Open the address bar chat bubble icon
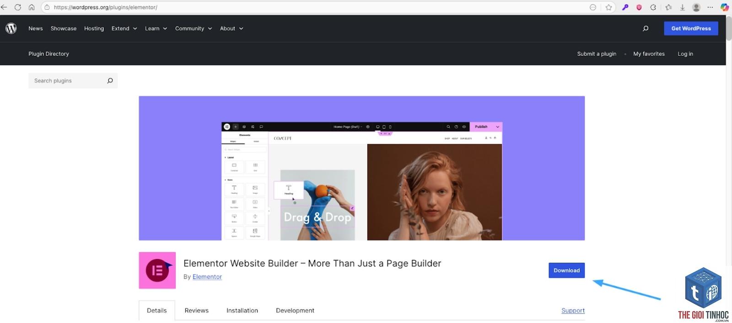Screen dimensions: 732x323 click(593, 7)
